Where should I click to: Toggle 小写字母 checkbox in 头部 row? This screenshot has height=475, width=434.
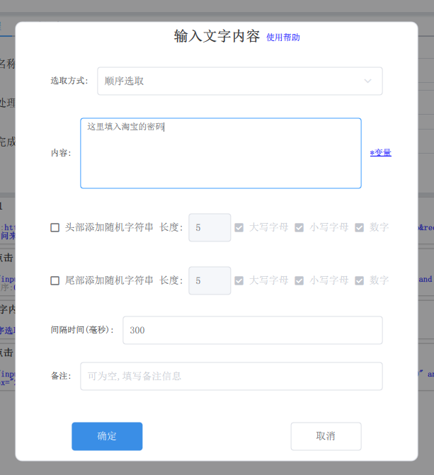299,227
